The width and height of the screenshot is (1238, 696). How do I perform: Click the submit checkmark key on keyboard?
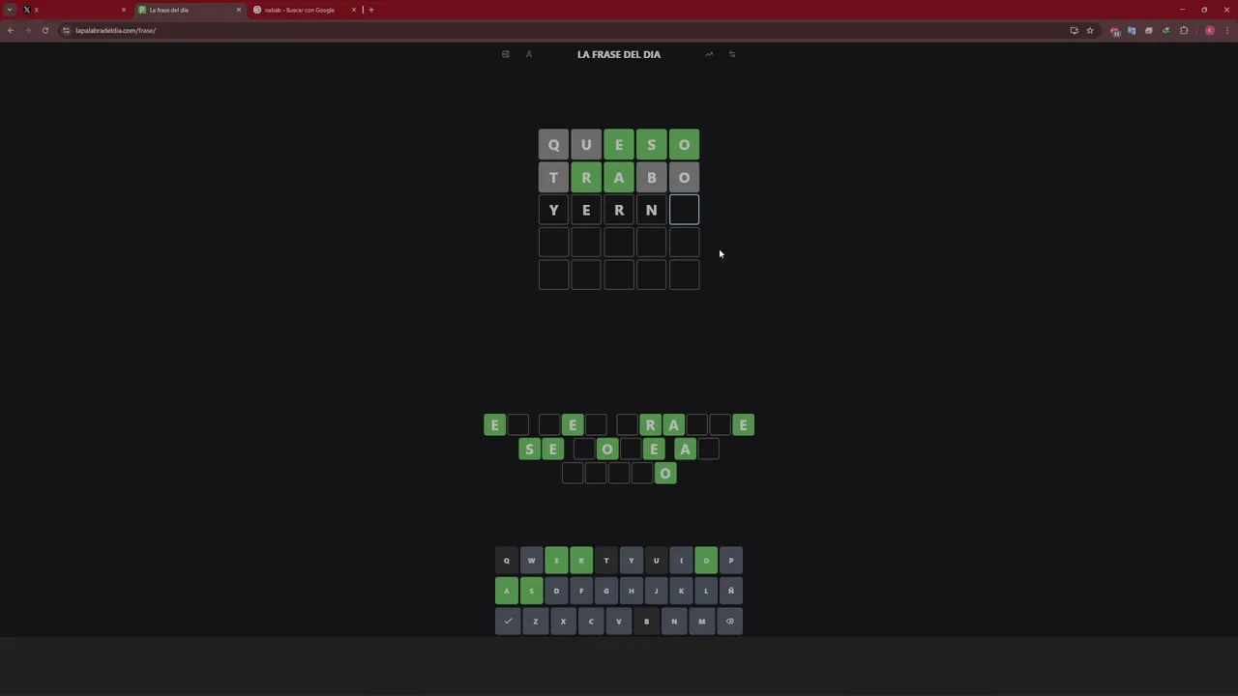click(x=508, y=622)
